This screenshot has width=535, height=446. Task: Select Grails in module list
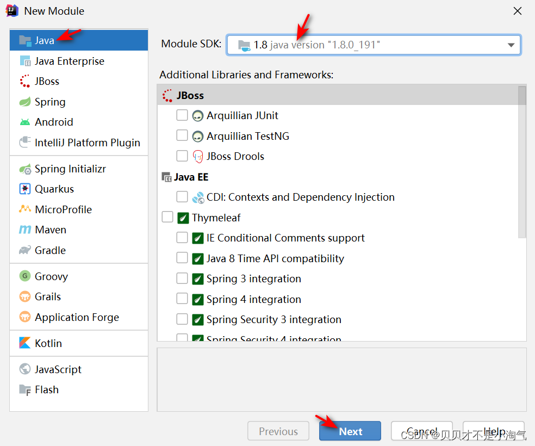pyautogui.click(x=79, y=296)
